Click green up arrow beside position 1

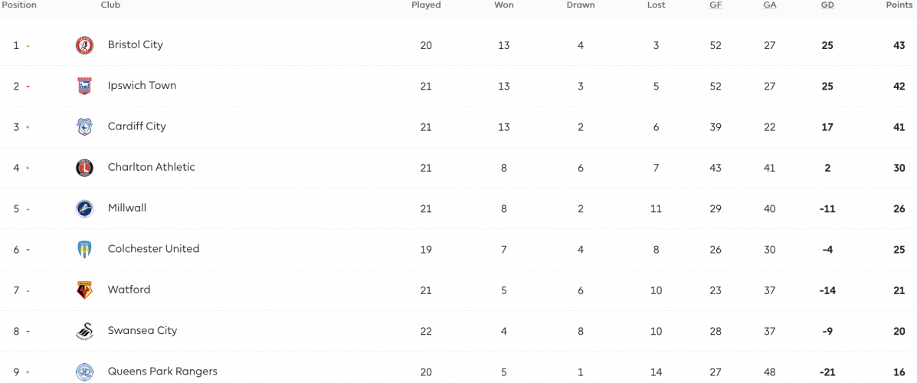click(x=28, y=46)
